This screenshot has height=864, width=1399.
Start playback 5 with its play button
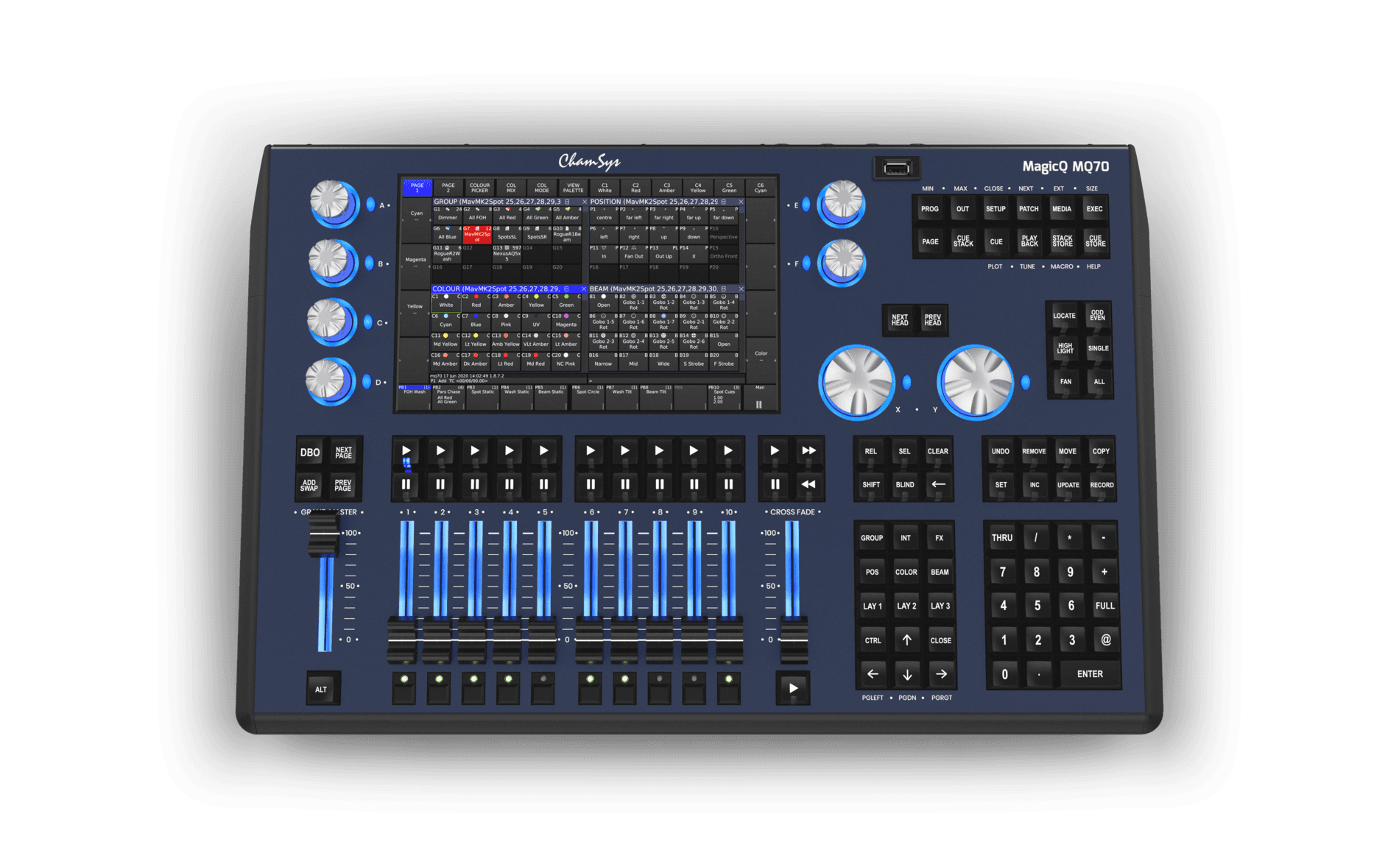[543, 450]
